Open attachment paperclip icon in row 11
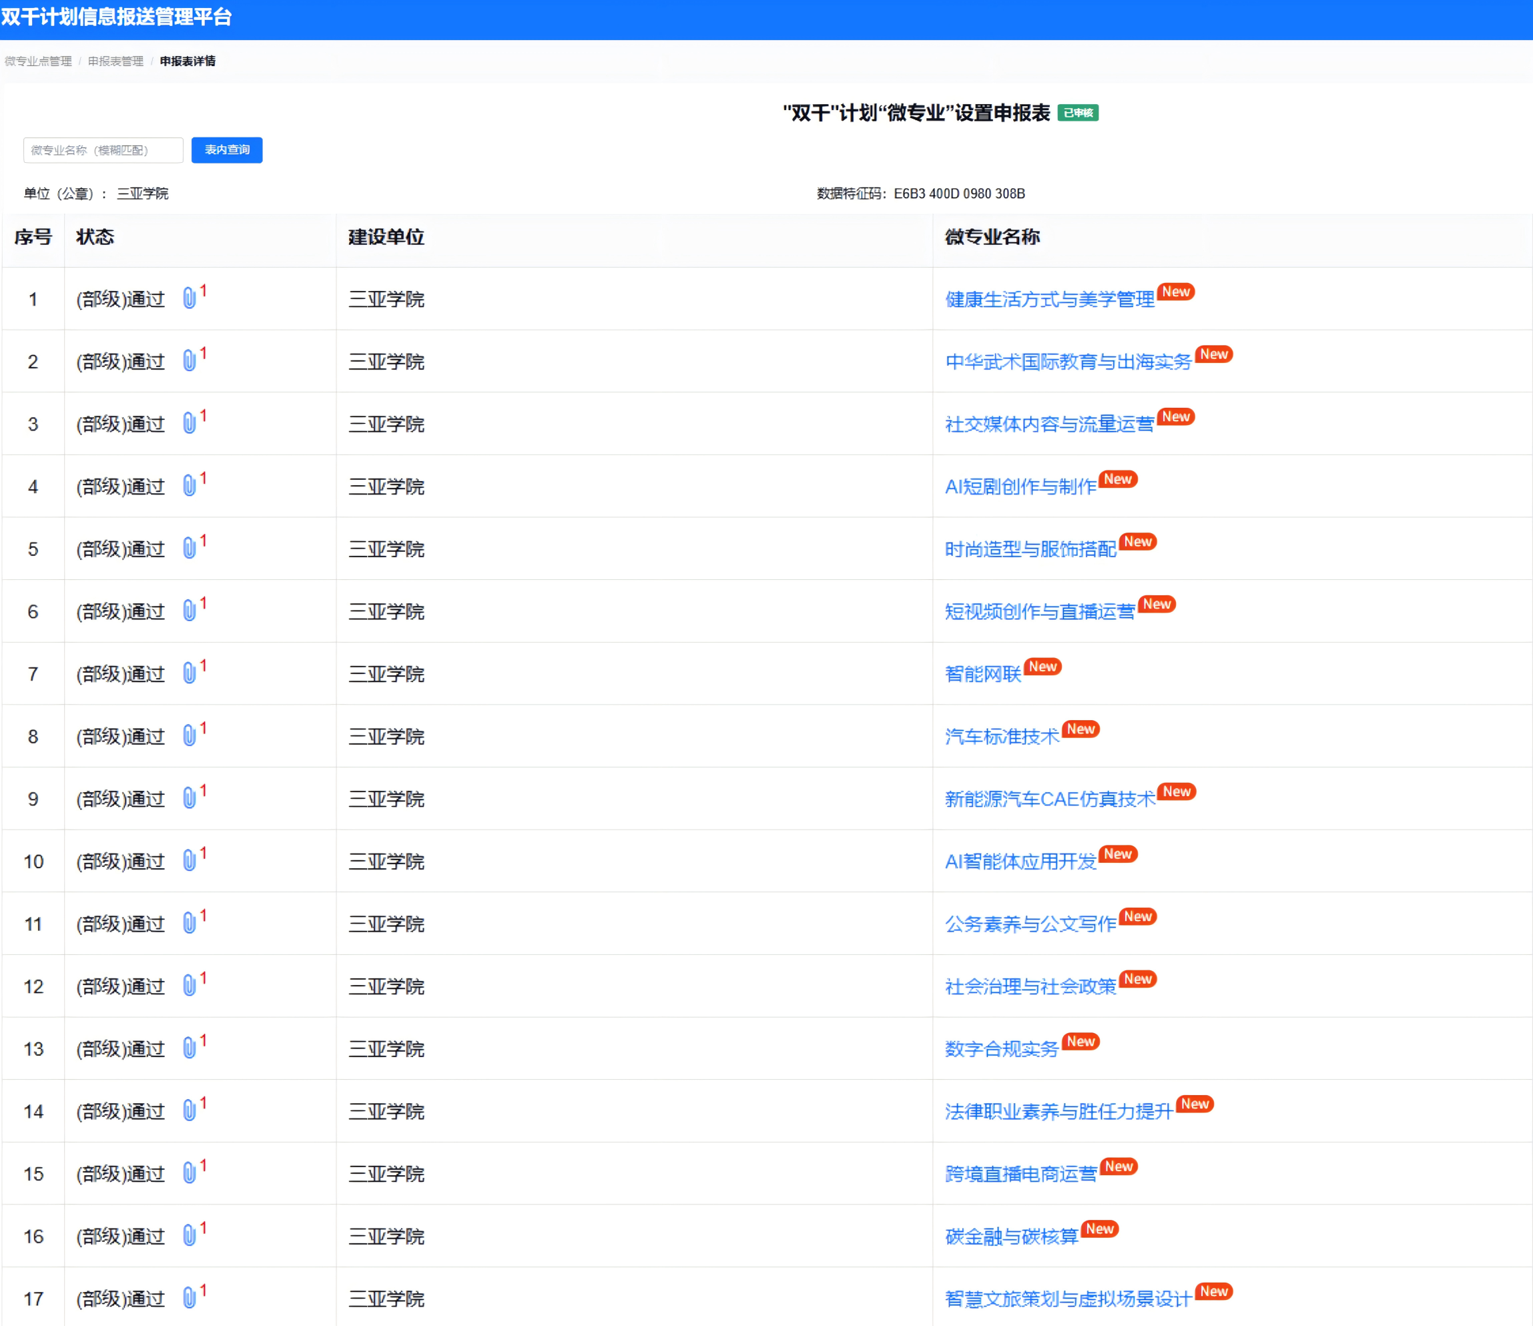Image resolution: width=1533 pixels, height=1326 pixels. [x=190, y=924]
